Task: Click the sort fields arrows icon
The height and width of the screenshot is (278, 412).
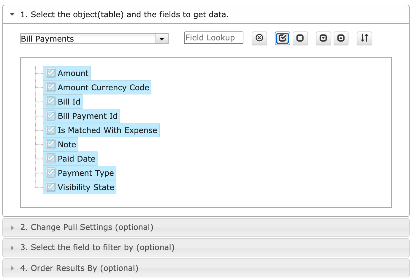Action: click(364, 38)
